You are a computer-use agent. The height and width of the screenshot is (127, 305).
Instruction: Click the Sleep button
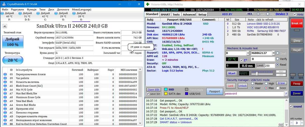click(x=297, y=41)
